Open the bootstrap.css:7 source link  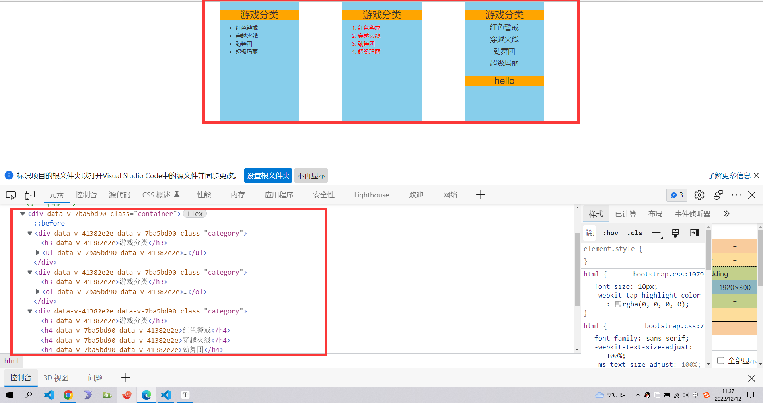(674, 326)
